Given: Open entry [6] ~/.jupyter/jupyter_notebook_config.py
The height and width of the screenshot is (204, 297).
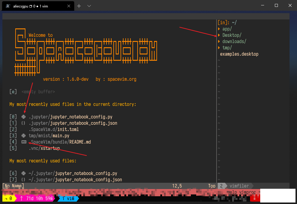Looking at the screenshot, I should pyautogui.click(x=63, y=173).
